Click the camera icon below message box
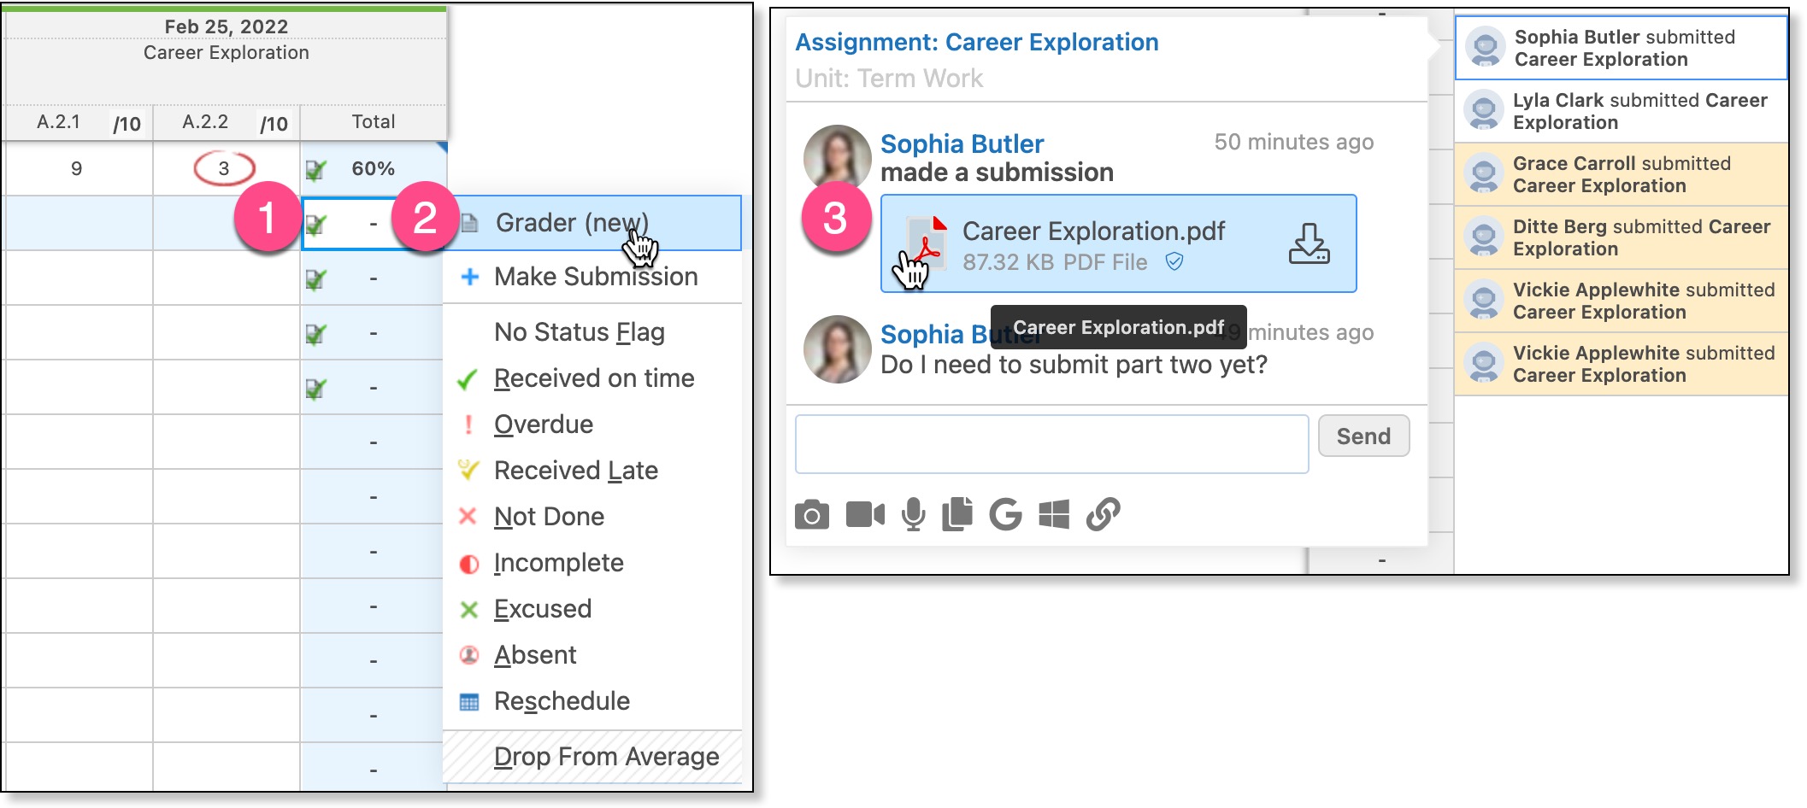Screen dimensions: 1807x808 point(811,515)
